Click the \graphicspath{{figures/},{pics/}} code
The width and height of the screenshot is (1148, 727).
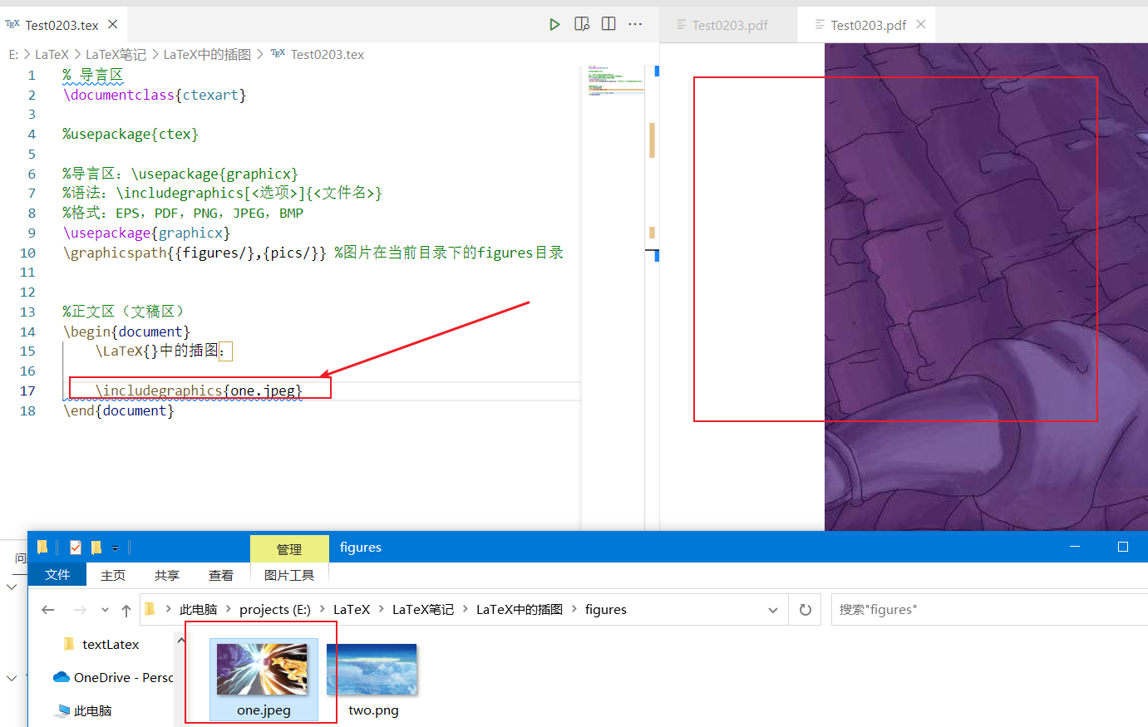(195, 253)
